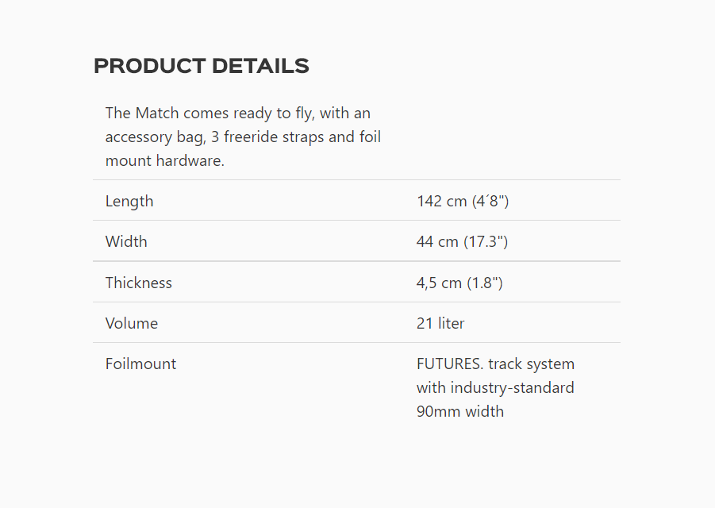Image resolution: width=715 pixels, height=508 pixels.
Task: Click '(4´8")' feet value in Length row
Action: coord(490,201)
